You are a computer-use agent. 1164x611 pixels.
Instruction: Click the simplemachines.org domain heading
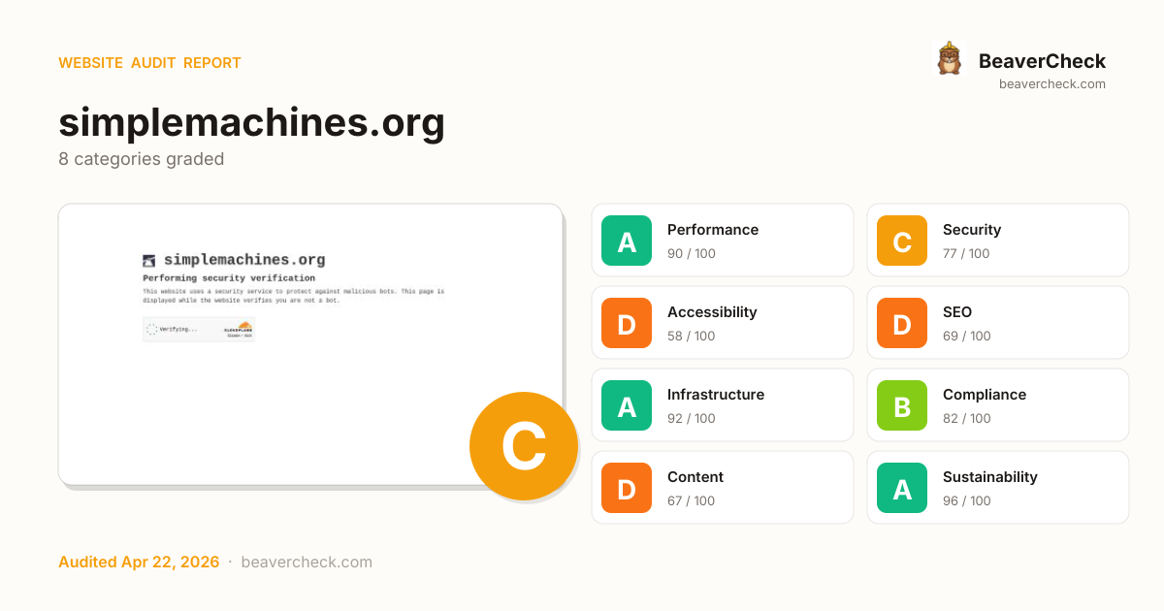point(251,123)
